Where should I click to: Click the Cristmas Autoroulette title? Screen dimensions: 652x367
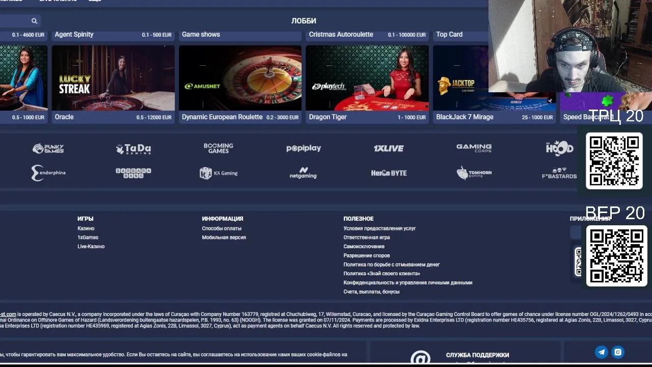pos(341,35)
